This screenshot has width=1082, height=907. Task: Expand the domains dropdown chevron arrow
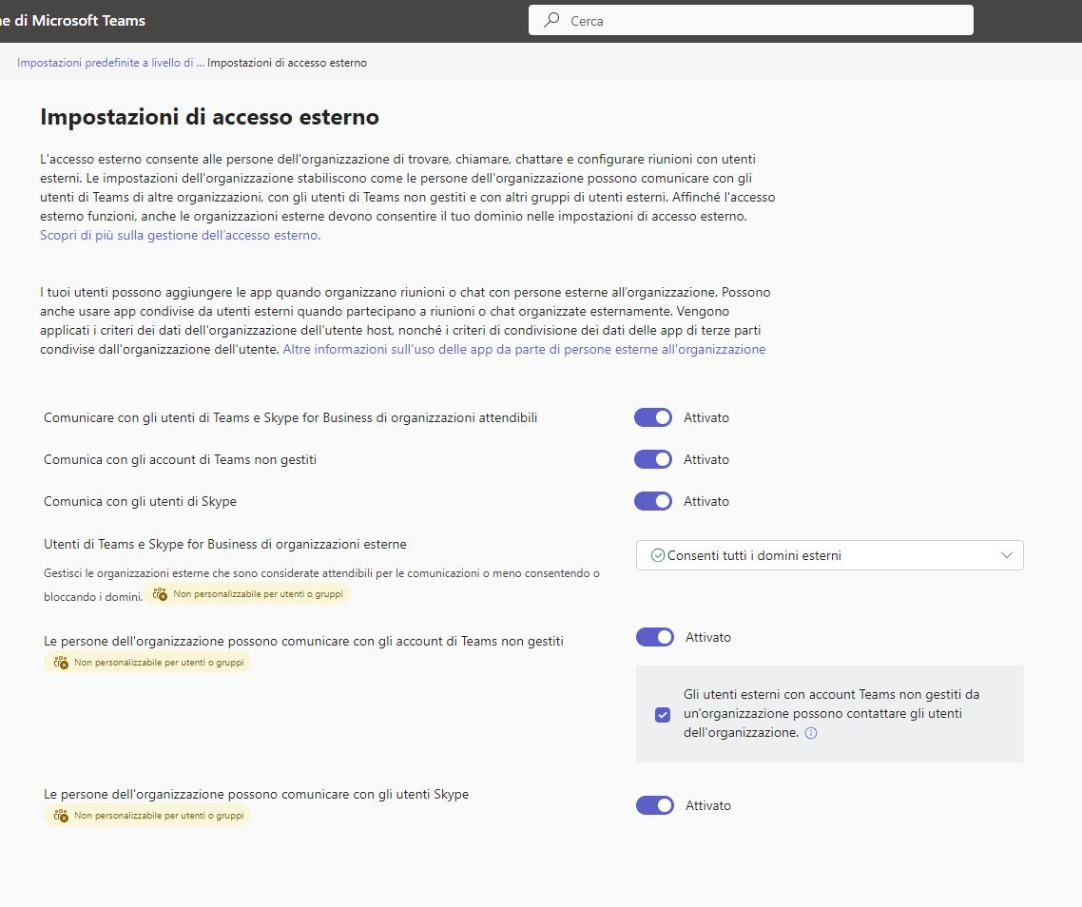(x=1007, y=555)
